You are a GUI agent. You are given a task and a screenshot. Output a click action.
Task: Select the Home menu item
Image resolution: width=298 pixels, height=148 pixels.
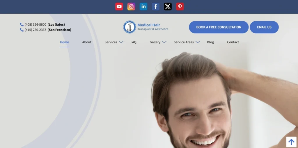[64, 42]
